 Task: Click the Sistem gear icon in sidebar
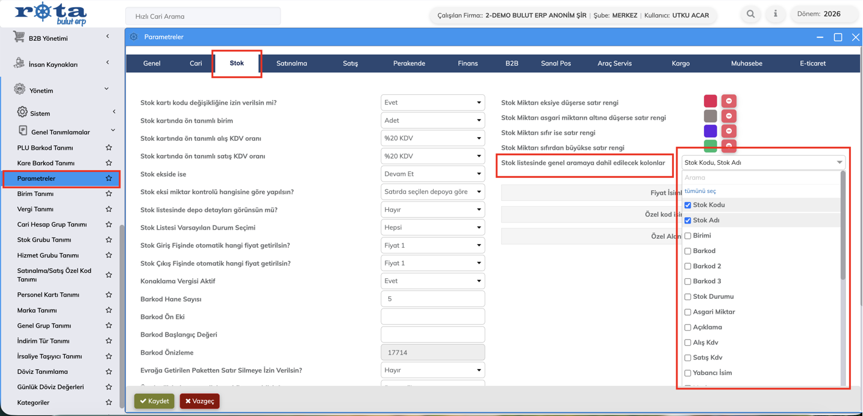22,112
